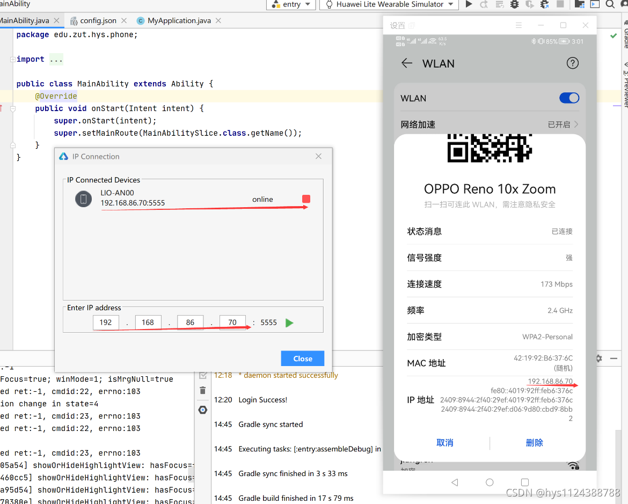Open Search Everywhere magnifier icon
This screenshot has height=504, width=628.
click(x=610, y=4)
